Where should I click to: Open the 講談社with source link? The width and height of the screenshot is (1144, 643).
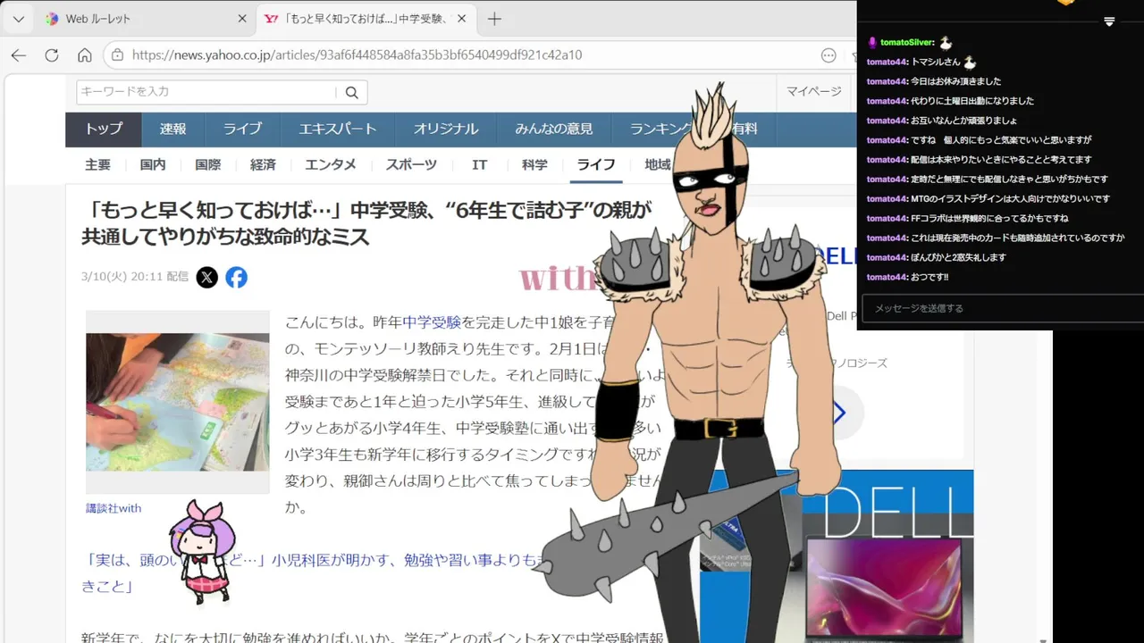point(114,508)
